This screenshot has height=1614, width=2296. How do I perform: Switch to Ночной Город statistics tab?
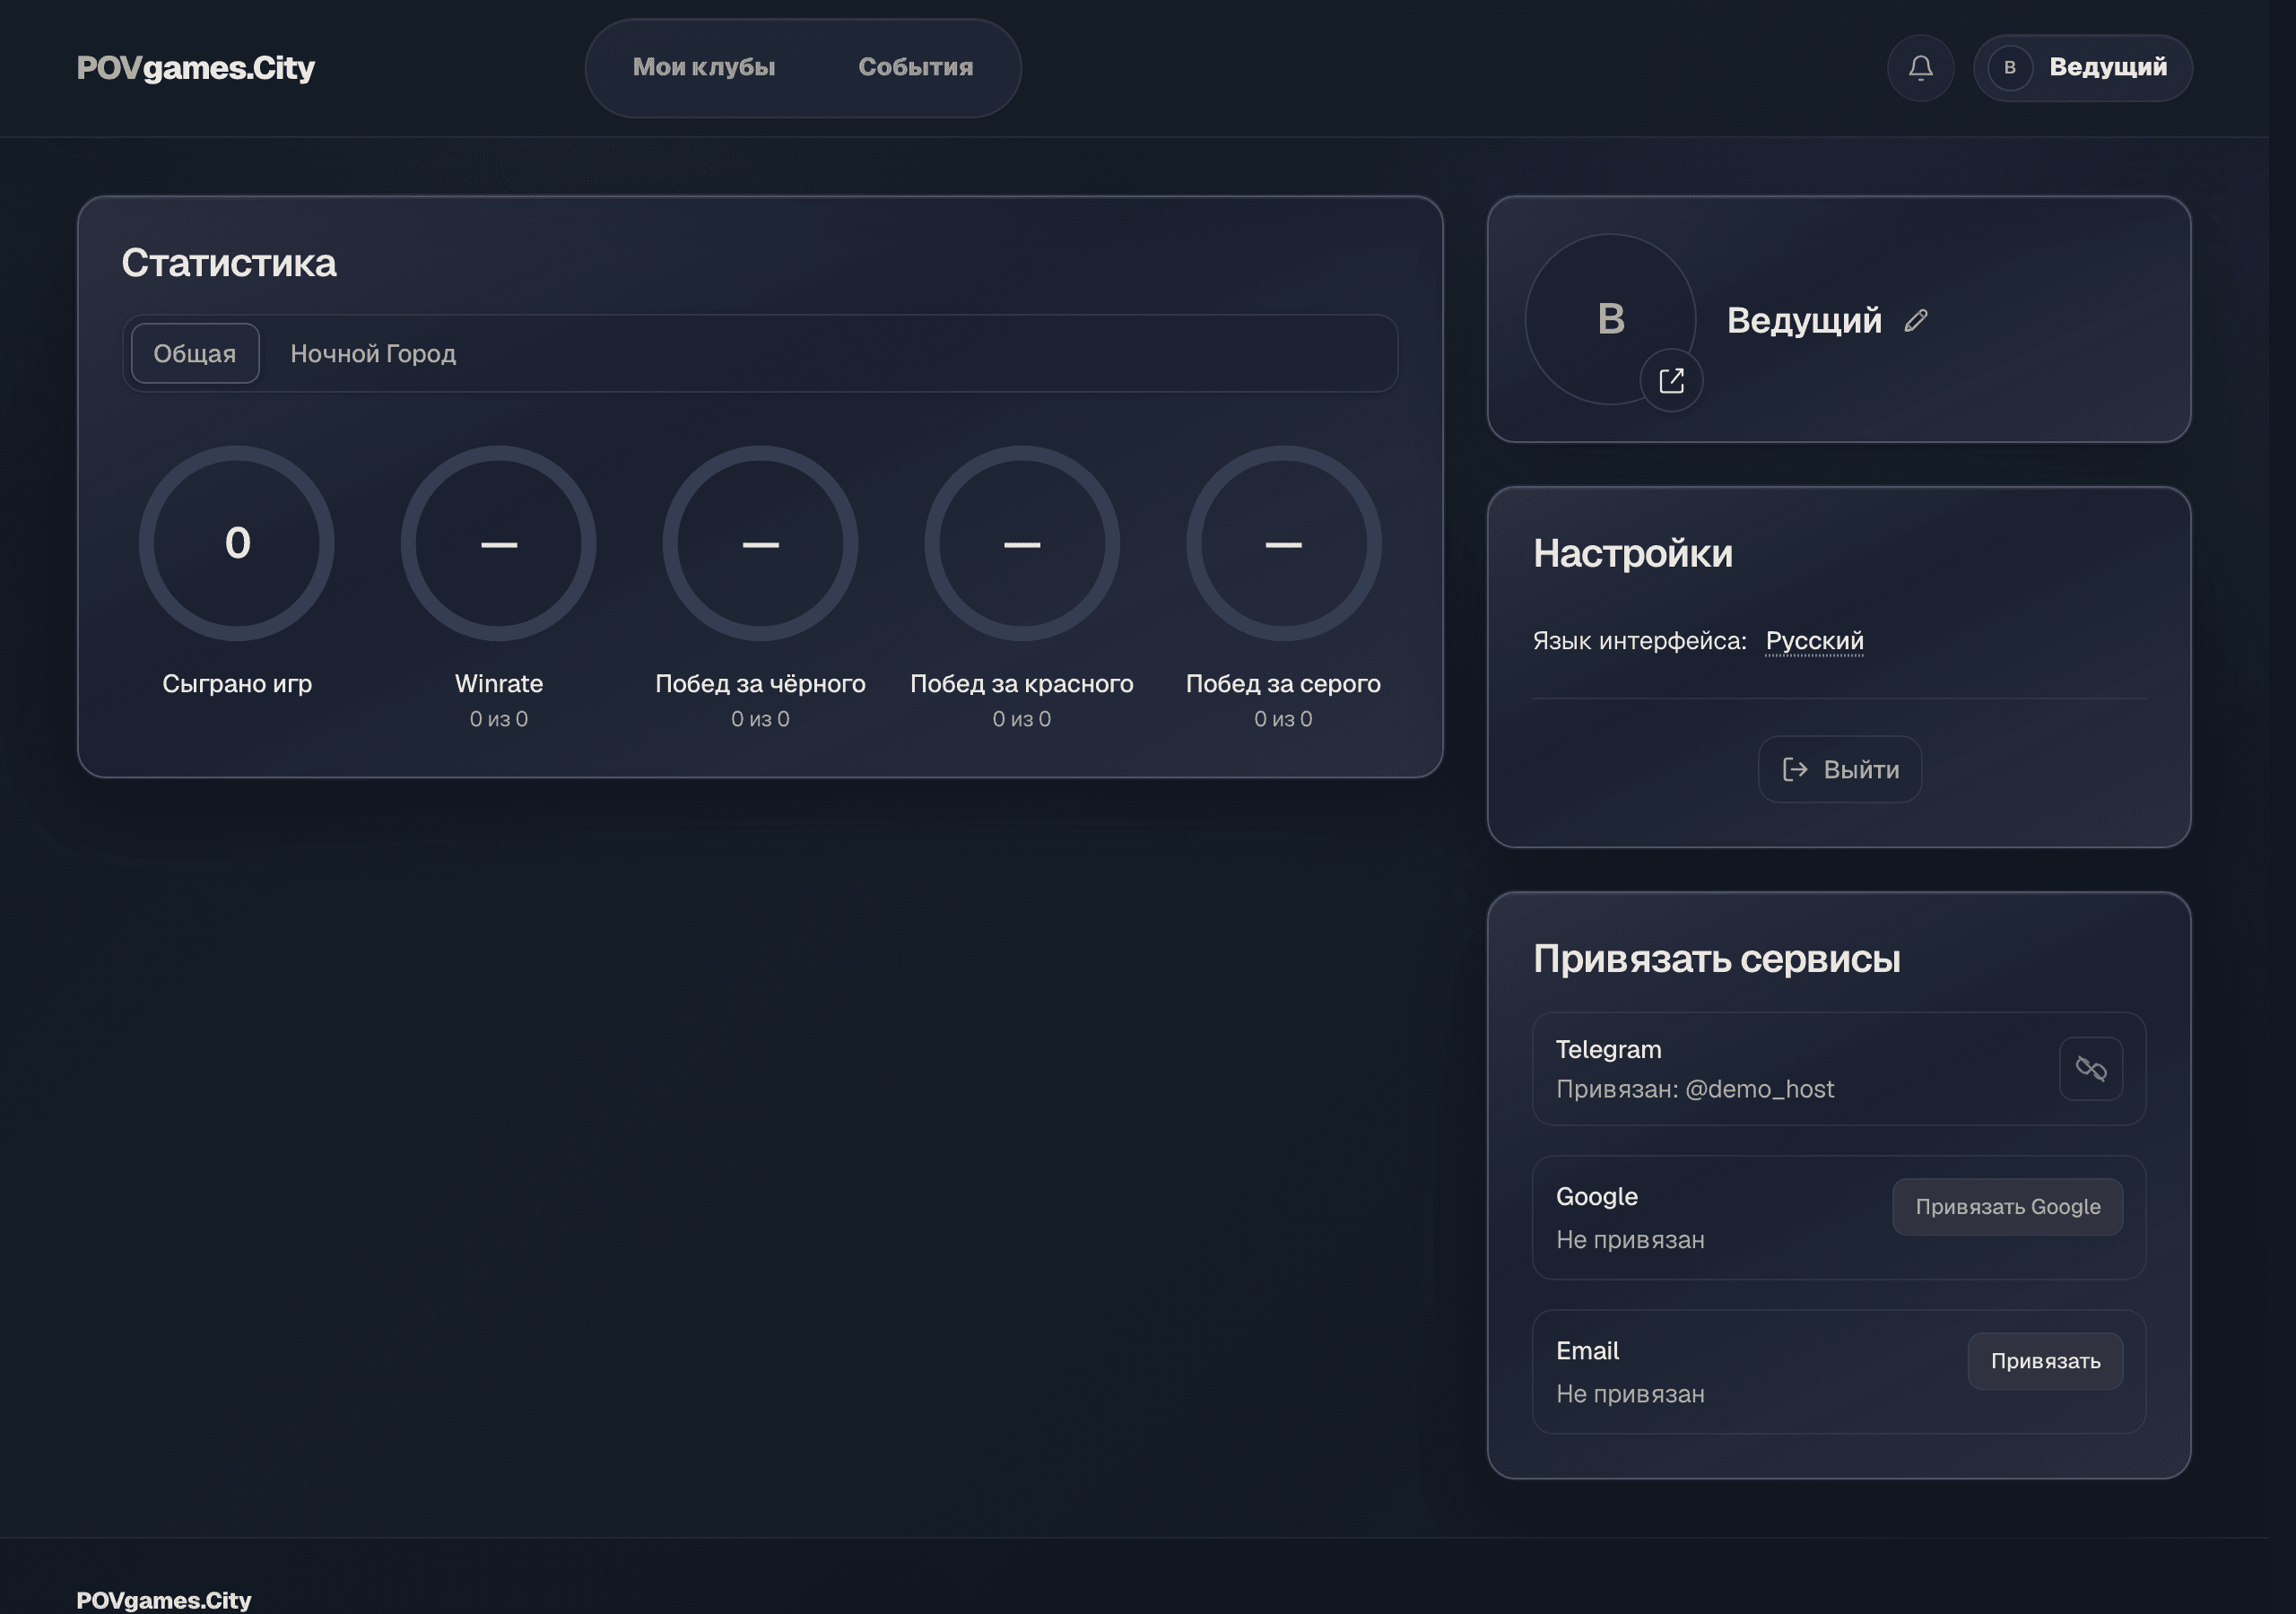(373, 353)
